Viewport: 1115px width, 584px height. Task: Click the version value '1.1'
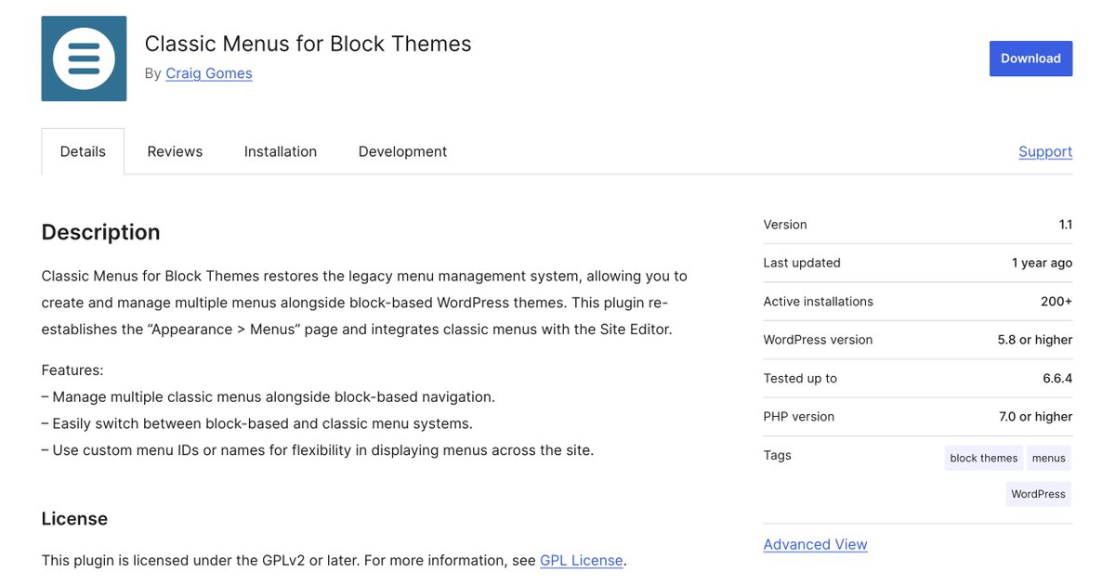click(1065, 225)
